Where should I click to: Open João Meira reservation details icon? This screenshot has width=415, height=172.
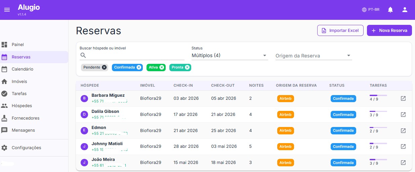(403, 163)
